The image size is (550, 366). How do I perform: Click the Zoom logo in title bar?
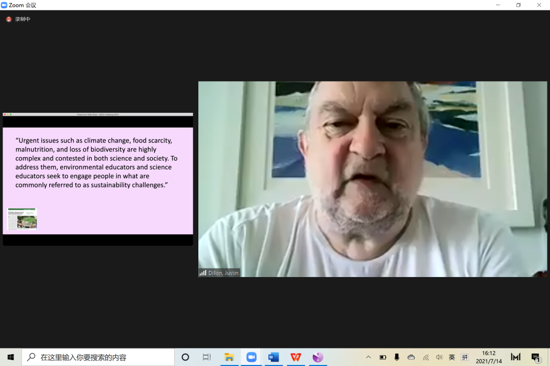[4, 5]
